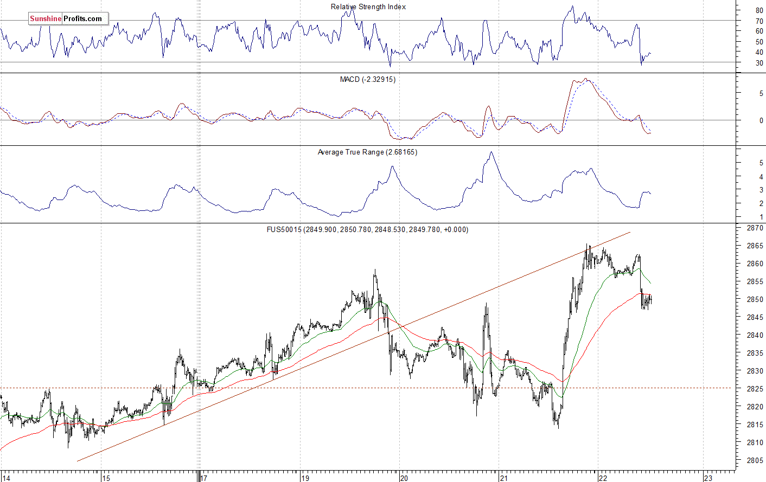Click the MACD axis value 5
The width and height of the screenshot is (766, 482).
pyautogui.click(x=761, y=94)
